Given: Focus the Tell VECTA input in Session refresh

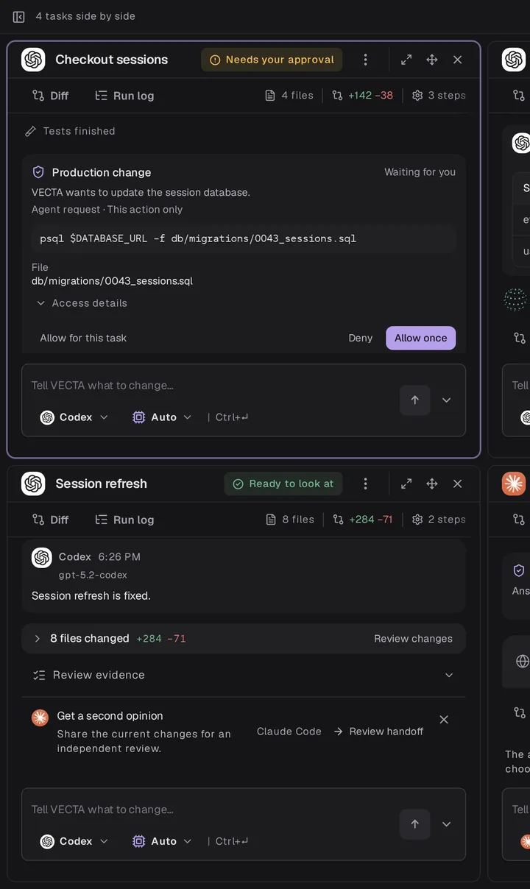Looking at the screenshot, I should (210, 810).
